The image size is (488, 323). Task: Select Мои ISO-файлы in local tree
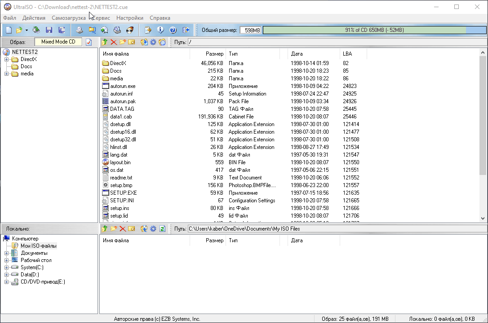[x=39, y=246]
